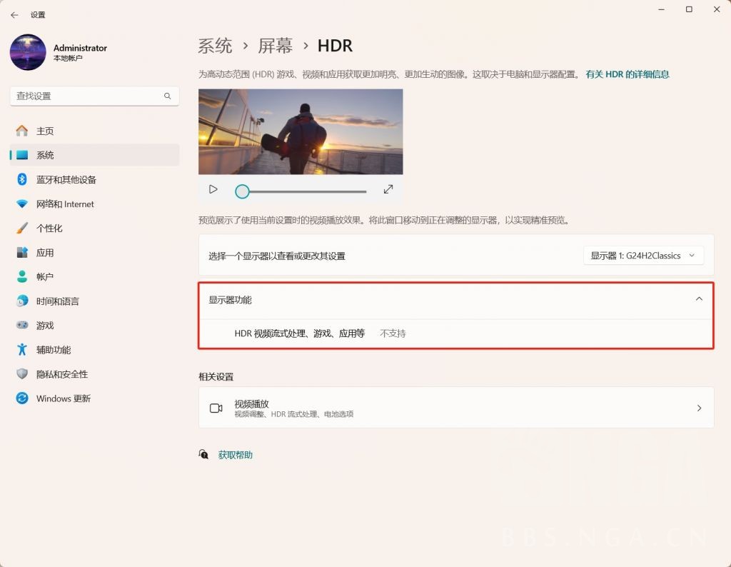Expand the 视频播放 related settings row

pyautogui.click(x=698, y=407)
